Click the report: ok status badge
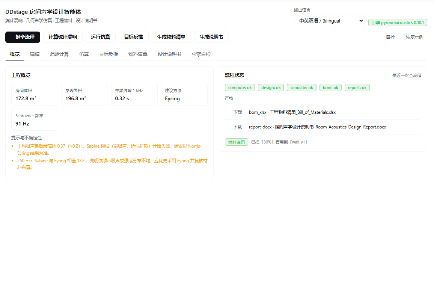The image size is (434, 305). coord(357,88)
